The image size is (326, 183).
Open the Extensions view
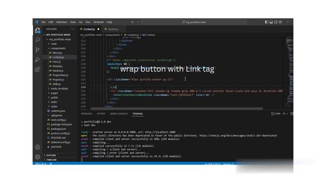point(37,69)
